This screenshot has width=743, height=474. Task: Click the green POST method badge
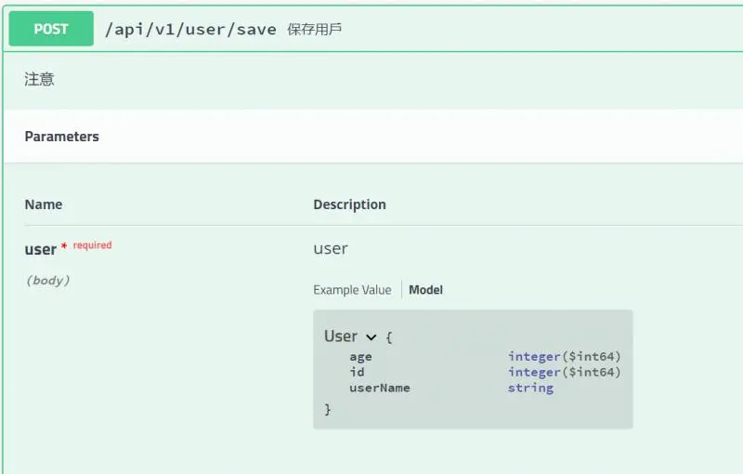[x=51, y=29]
